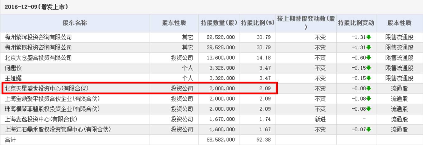Click the green arrow in 何趣仪 row

pyautogui.click(x=369, y=68)
